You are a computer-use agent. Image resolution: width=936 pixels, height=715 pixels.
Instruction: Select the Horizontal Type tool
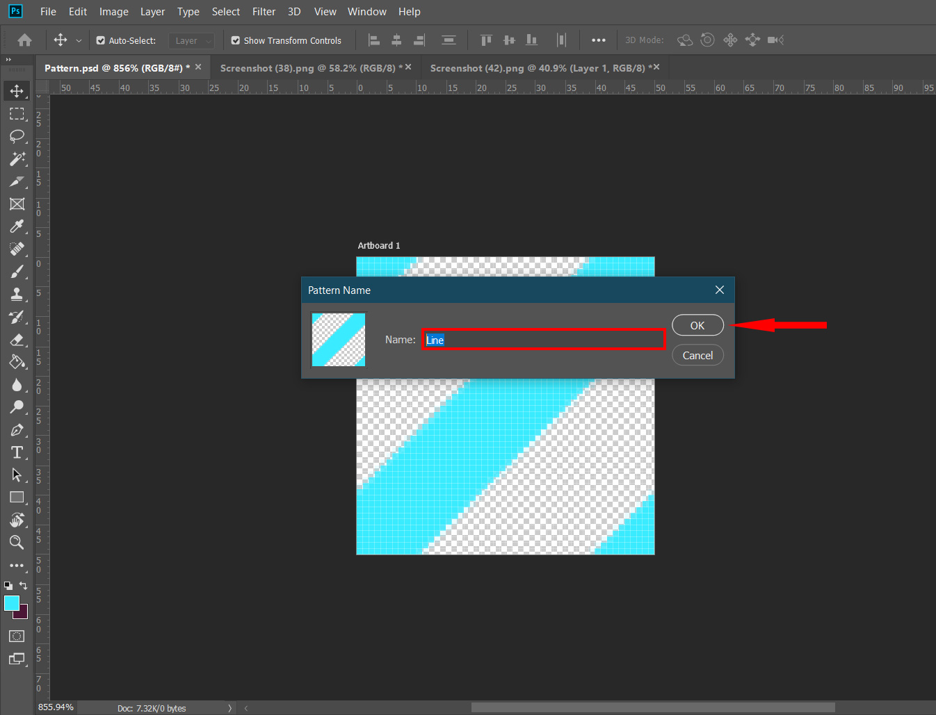click(17, 452)
